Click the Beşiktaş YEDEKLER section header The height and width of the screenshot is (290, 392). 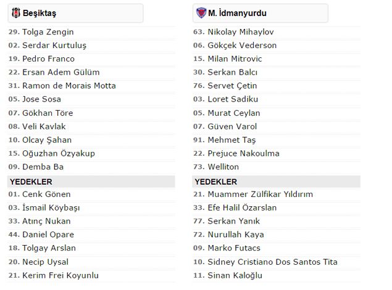91,182
